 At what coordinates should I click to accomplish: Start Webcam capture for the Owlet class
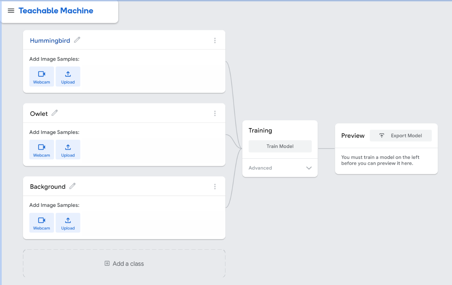[41, 150]
